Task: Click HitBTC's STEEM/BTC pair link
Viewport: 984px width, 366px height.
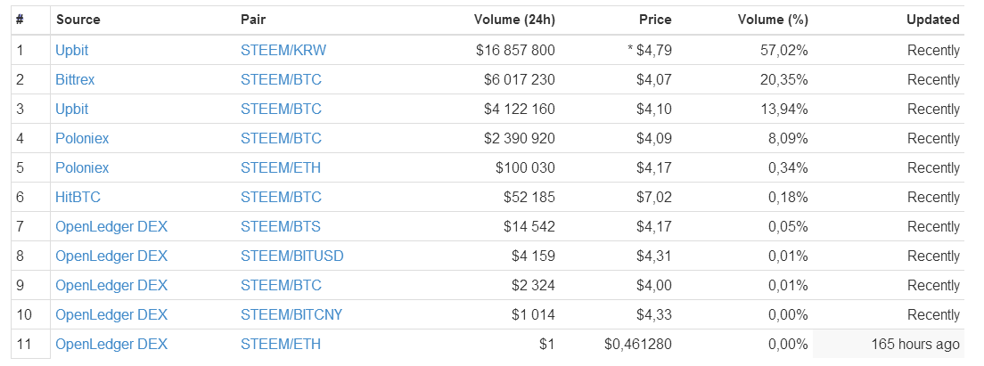Action: click(281, 197)
